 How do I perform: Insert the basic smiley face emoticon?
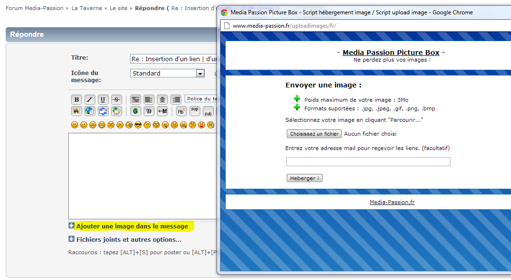(74, 125)
